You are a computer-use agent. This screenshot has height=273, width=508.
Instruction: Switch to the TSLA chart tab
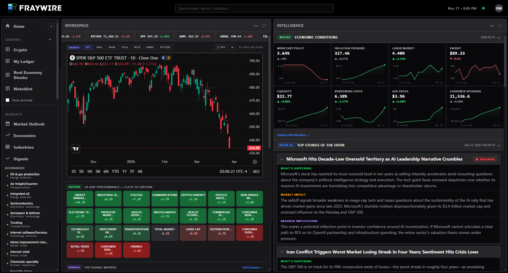(125, 47)
